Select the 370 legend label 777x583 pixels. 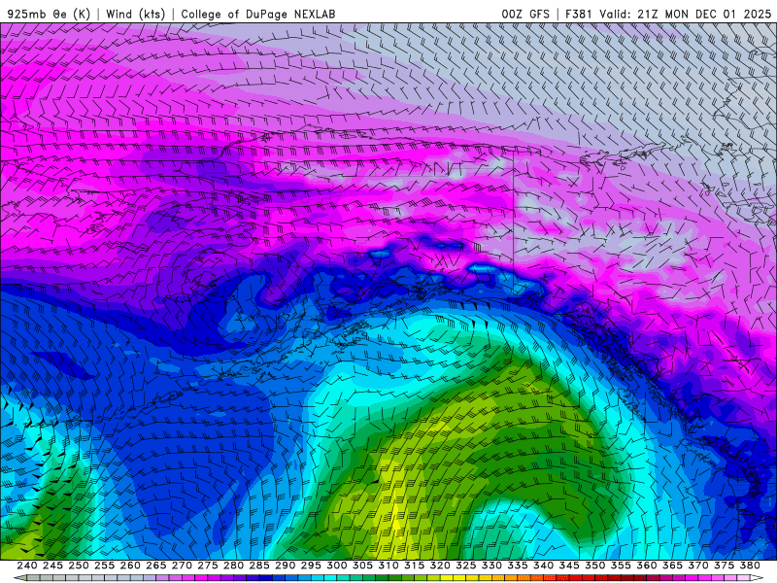[698, 566]
